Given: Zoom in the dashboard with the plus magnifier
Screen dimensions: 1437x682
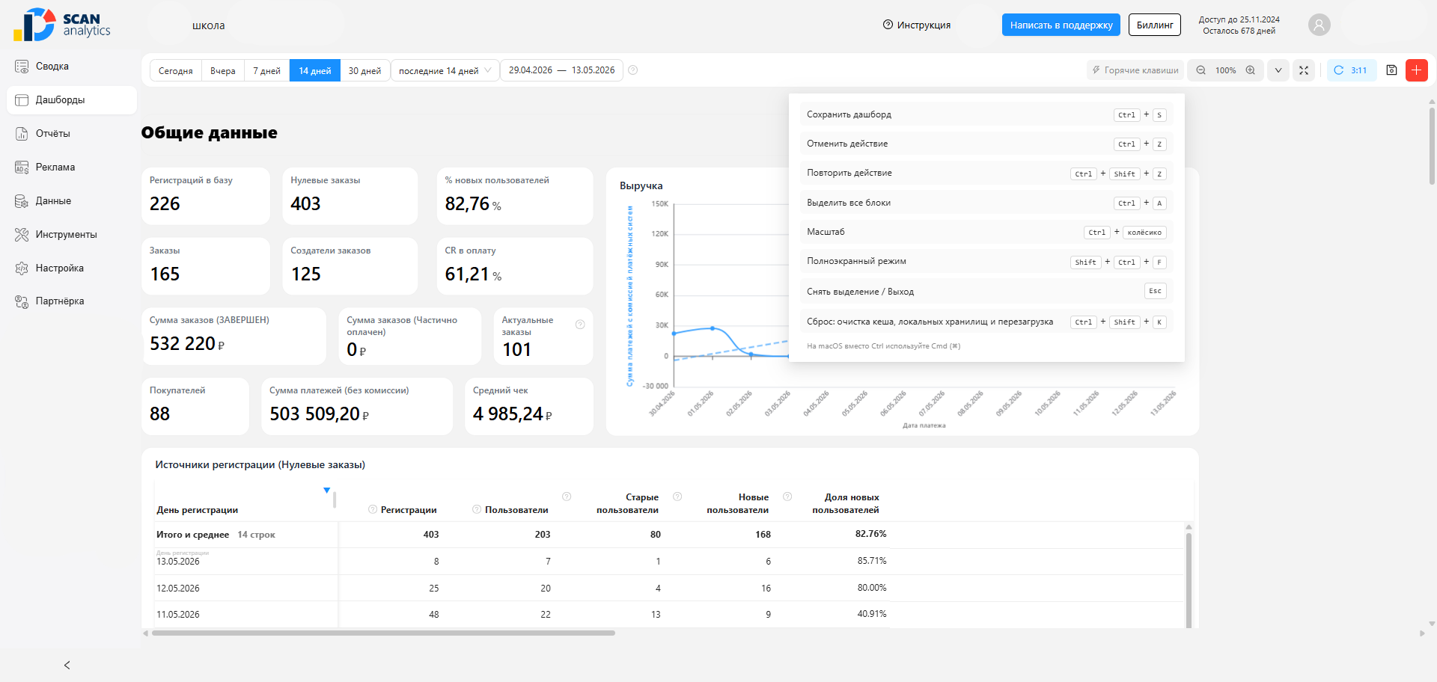Looking at the screenshot, I should pos(1251,70).
